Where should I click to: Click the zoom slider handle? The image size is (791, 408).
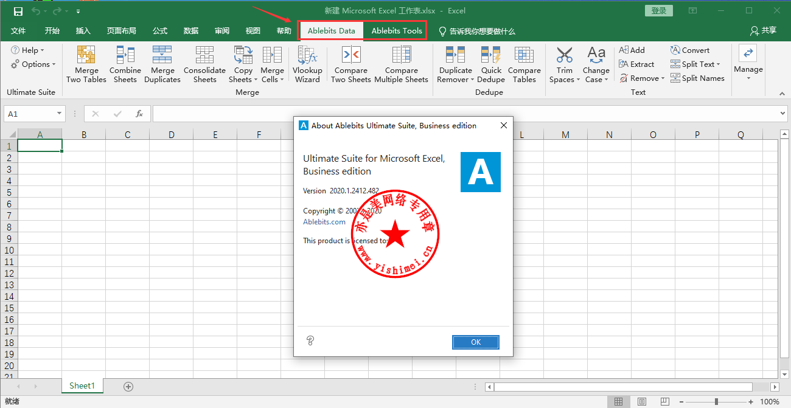pyautogui.click(x=717, y=401)
